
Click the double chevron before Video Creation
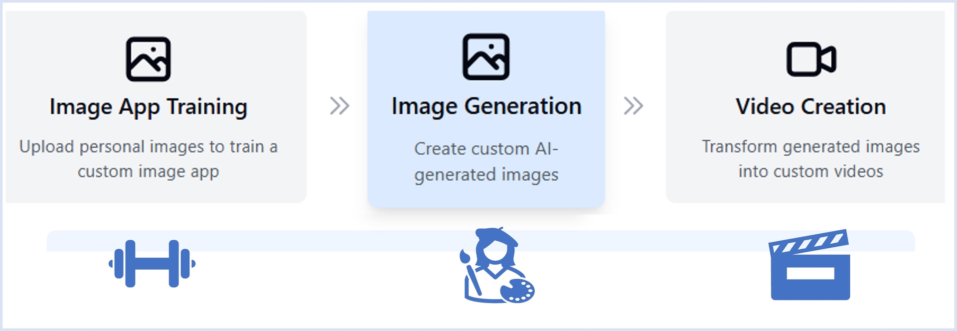point(634,106)
